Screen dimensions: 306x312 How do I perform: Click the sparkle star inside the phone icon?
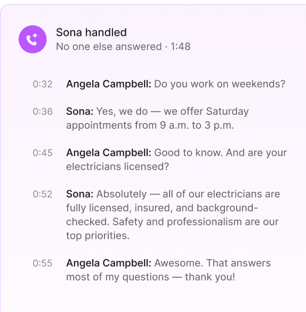[35, 36]
